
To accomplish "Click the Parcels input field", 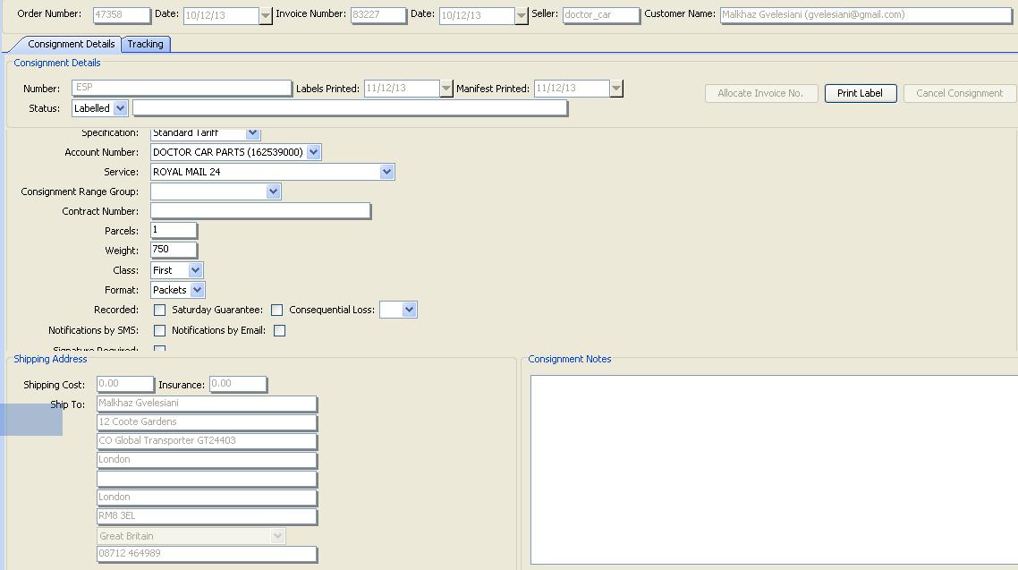I will point(174,231).
